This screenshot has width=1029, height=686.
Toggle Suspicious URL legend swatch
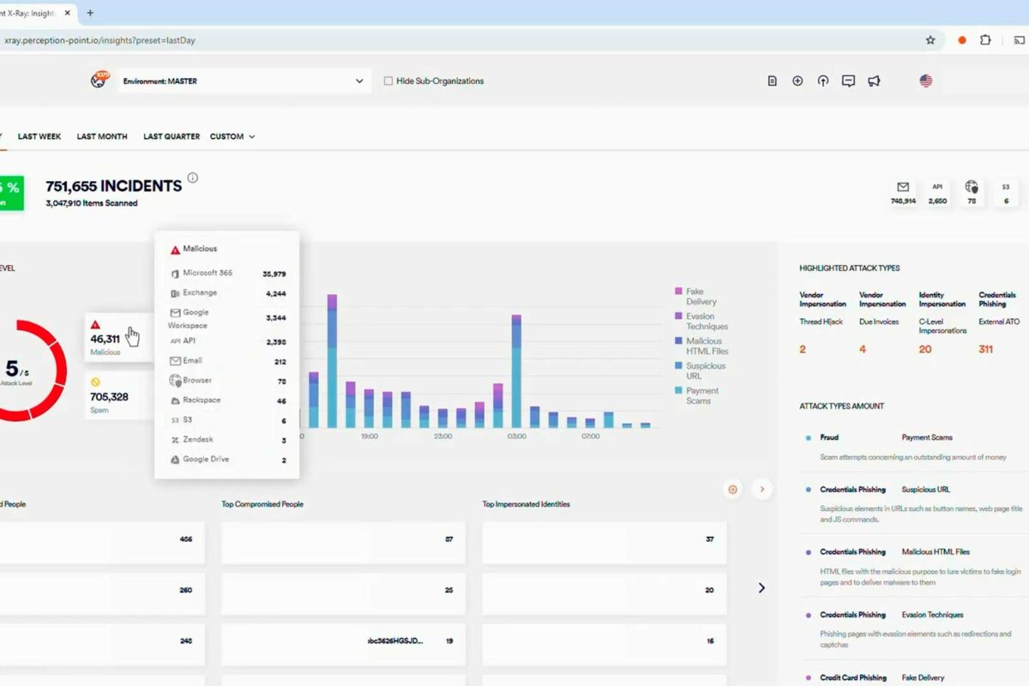click(679, 366)
